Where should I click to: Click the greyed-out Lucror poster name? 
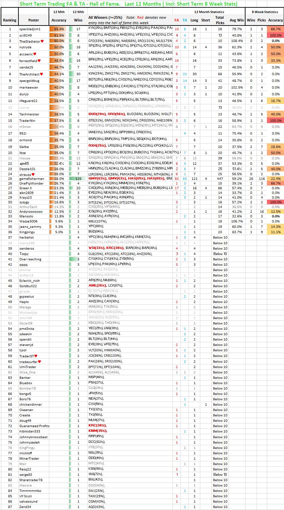pyautogui.click(x=24, y=108)
